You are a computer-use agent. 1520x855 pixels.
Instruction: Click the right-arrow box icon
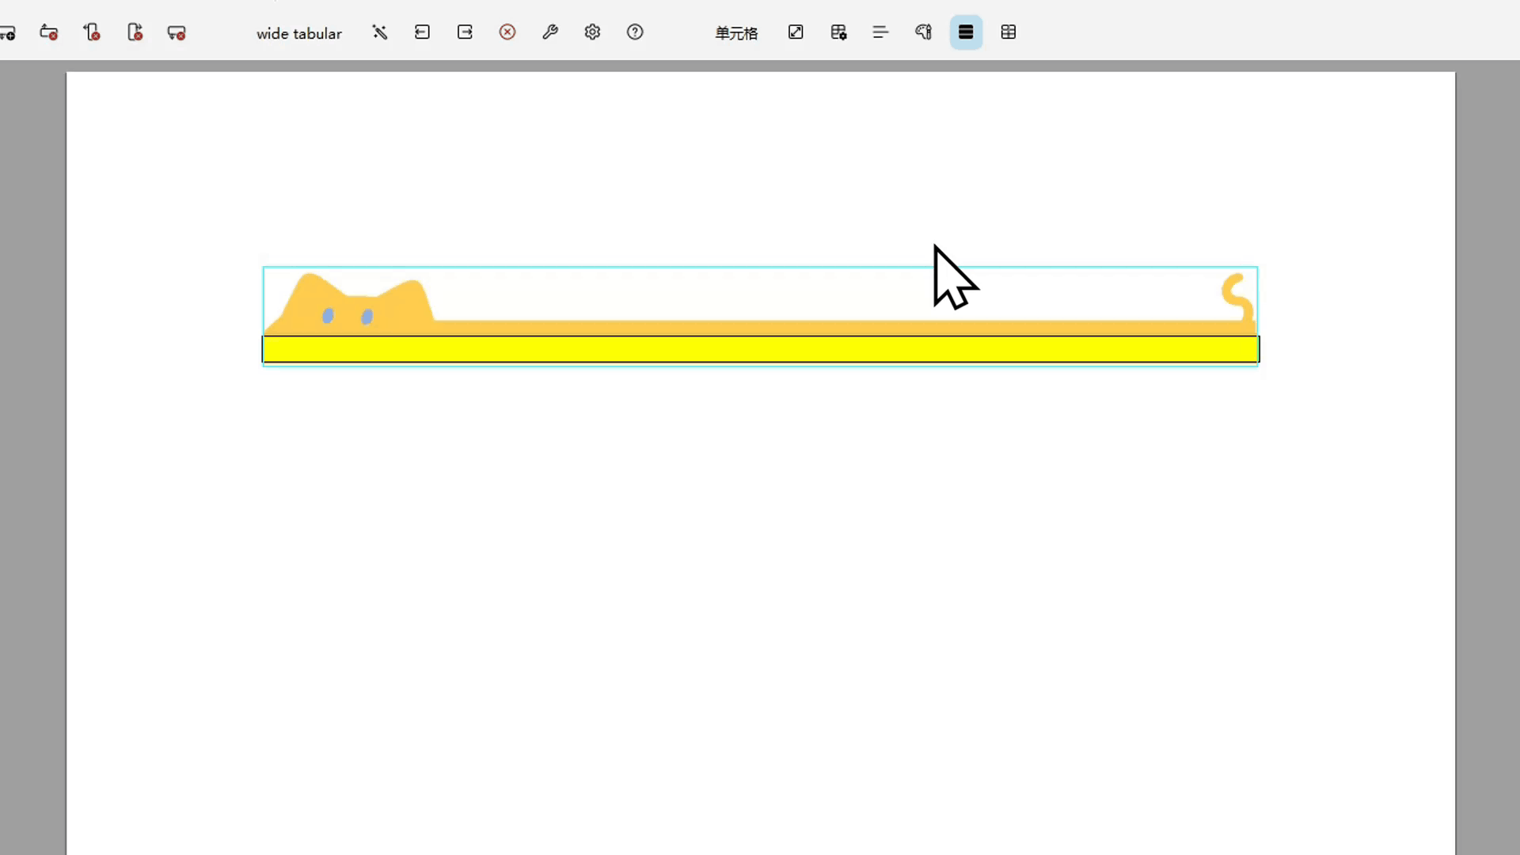(x=465, y=32)
